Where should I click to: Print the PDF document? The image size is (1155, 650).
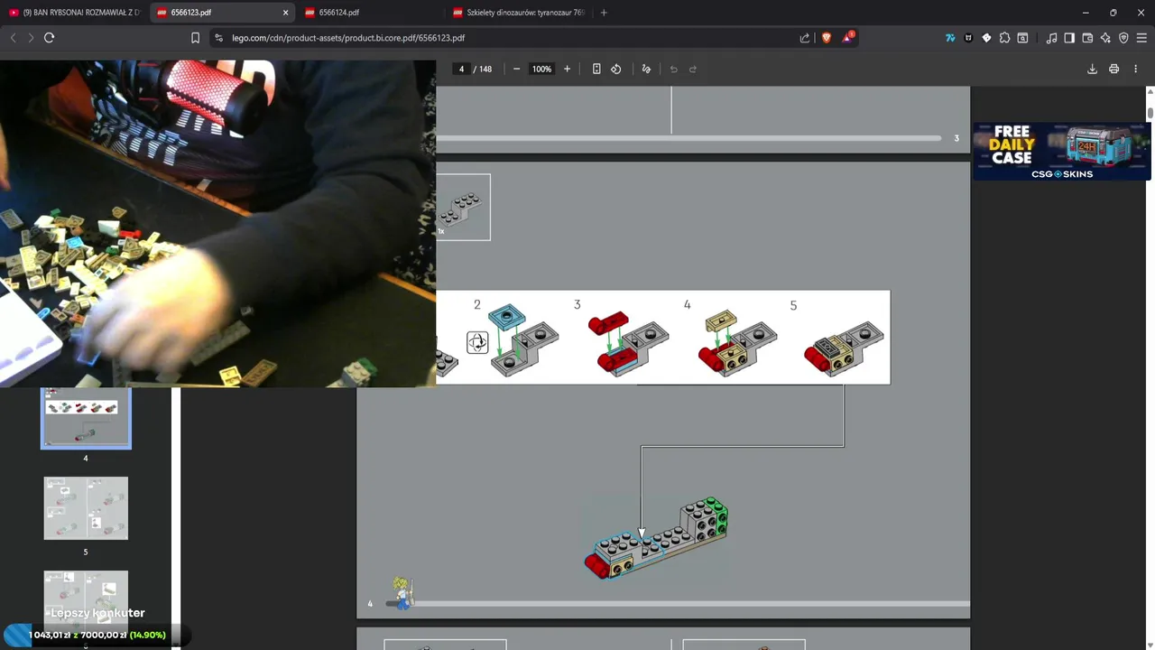(x=1114, y=69)
